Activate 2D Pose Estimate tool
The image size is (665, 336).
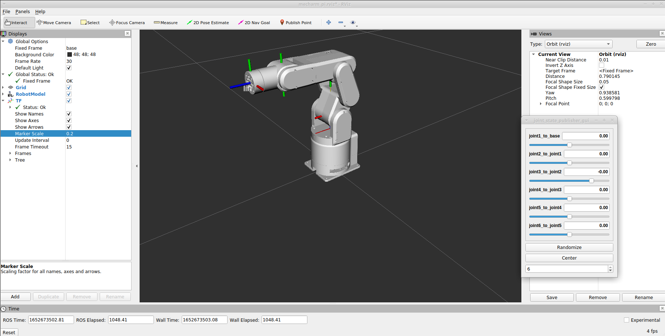(x=208, y=23)
